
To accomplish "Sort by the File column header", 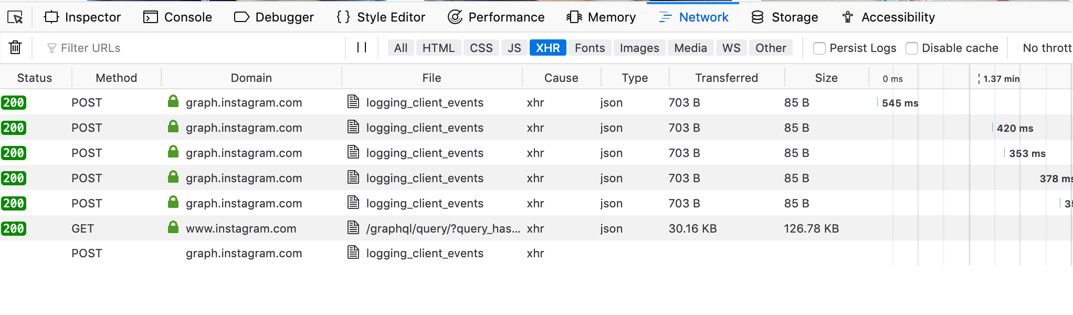I will pos(432,78).
